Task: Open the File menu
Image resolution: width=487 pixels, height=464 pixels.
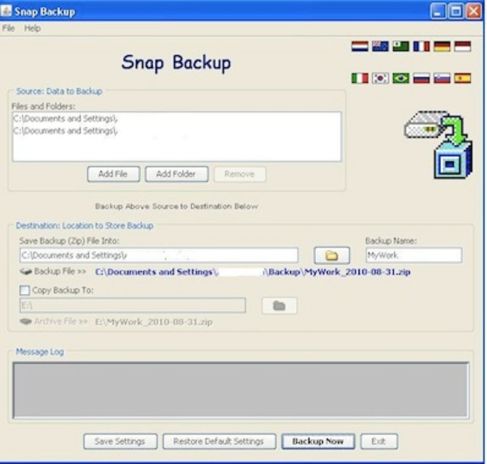Action: (8, 28)
